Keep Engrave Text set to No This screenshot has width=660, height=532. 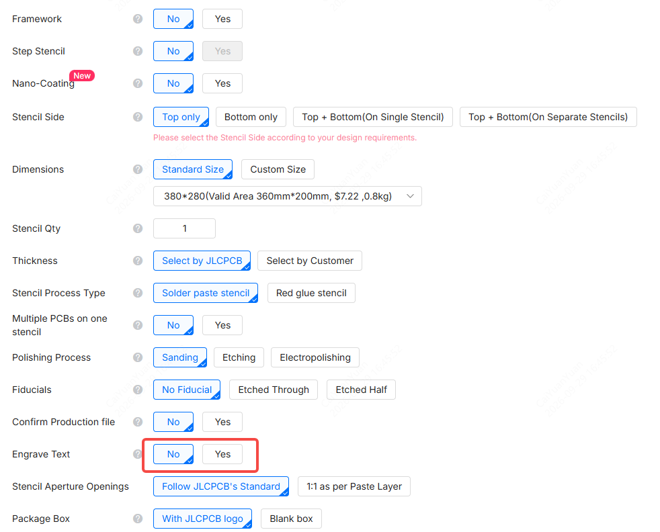click(x=173, y=454)
